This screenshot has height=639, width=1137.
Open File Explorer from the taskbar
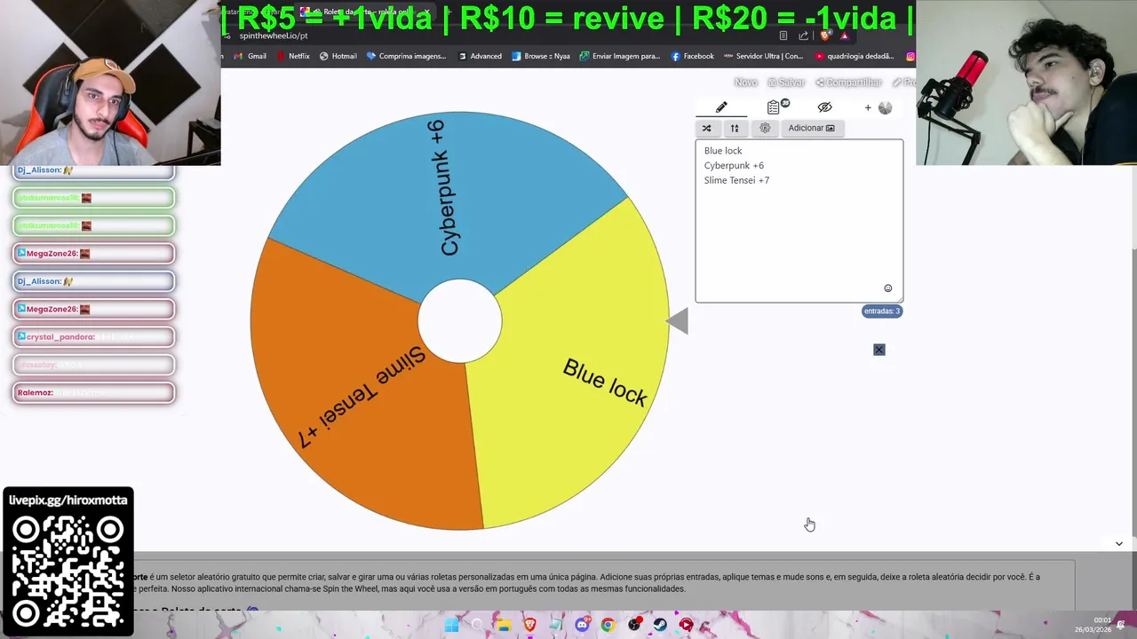[504, 625]
